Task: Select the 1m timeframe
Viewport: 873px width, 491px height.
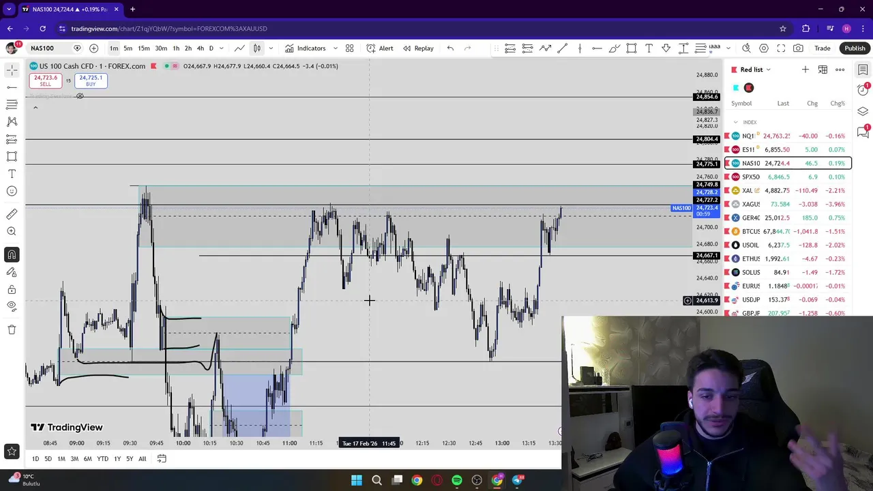Action: pos(114,48)
